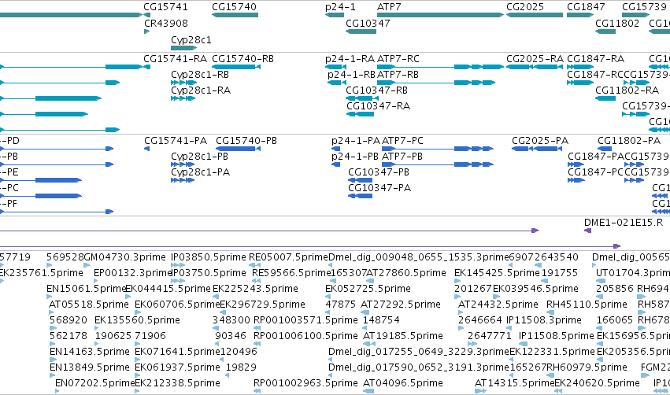This screenshot has width=670, height=395.
Task: Select the ATP7 gene bar in the gene track
Action: pyautogui.click(x=441, y=15)
